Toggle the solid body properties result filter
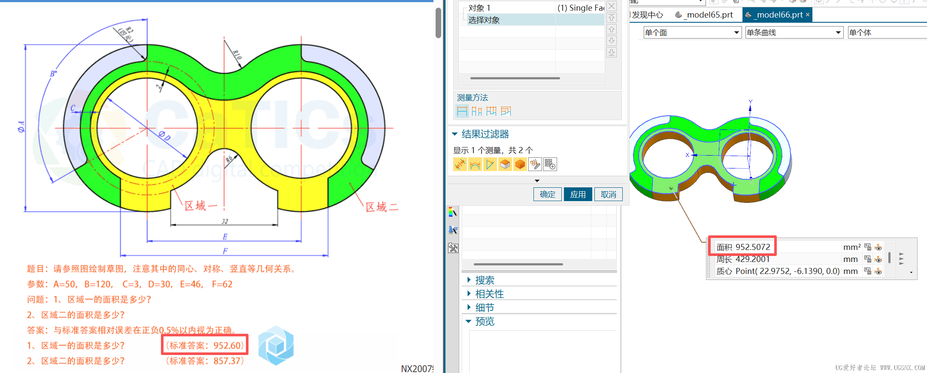 pyautogui.click(x=520, y=164)
